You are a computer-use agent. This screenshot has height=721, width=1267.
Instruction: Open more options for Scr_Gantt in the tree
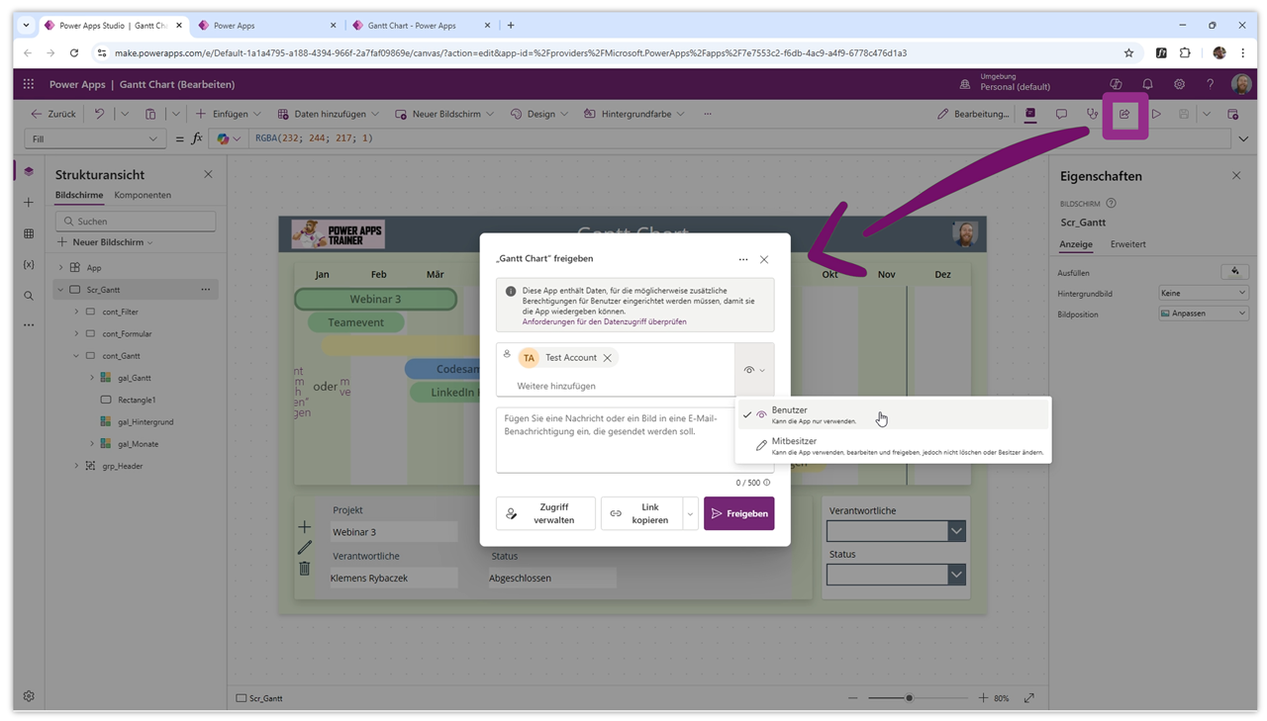click(206, 290)
